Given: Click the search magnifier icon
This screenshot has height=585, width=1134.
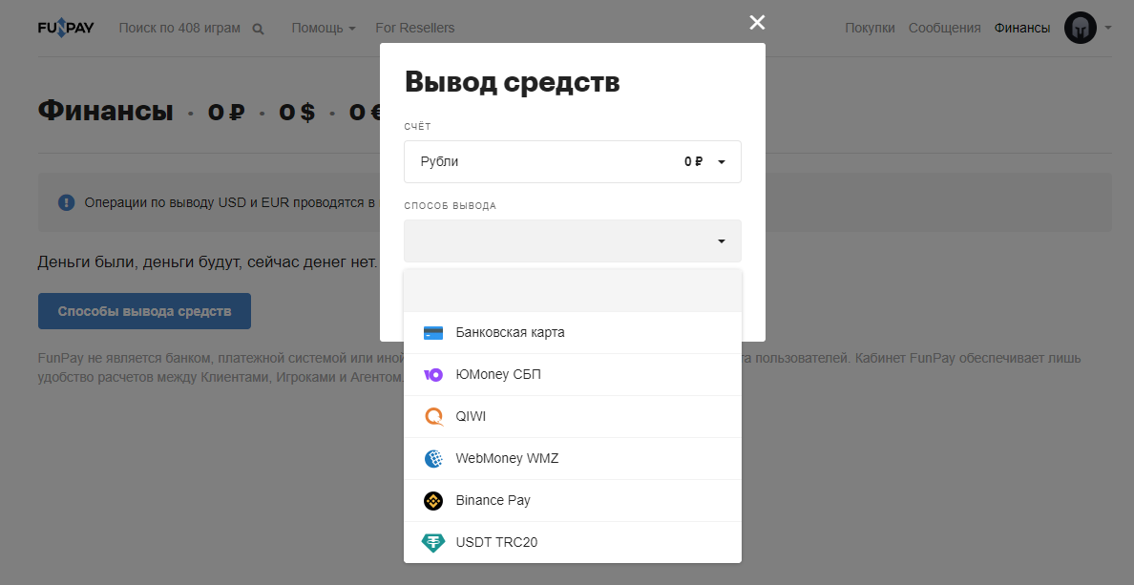Looking at the screenshot, I should [257, 28].
